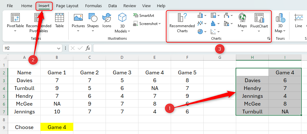Select the yellow Game 4 cell
307x134 pixels.
coord(57,127)
